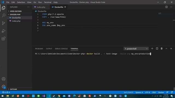Create a new terminal with plus icon

(x=152, y=48)
